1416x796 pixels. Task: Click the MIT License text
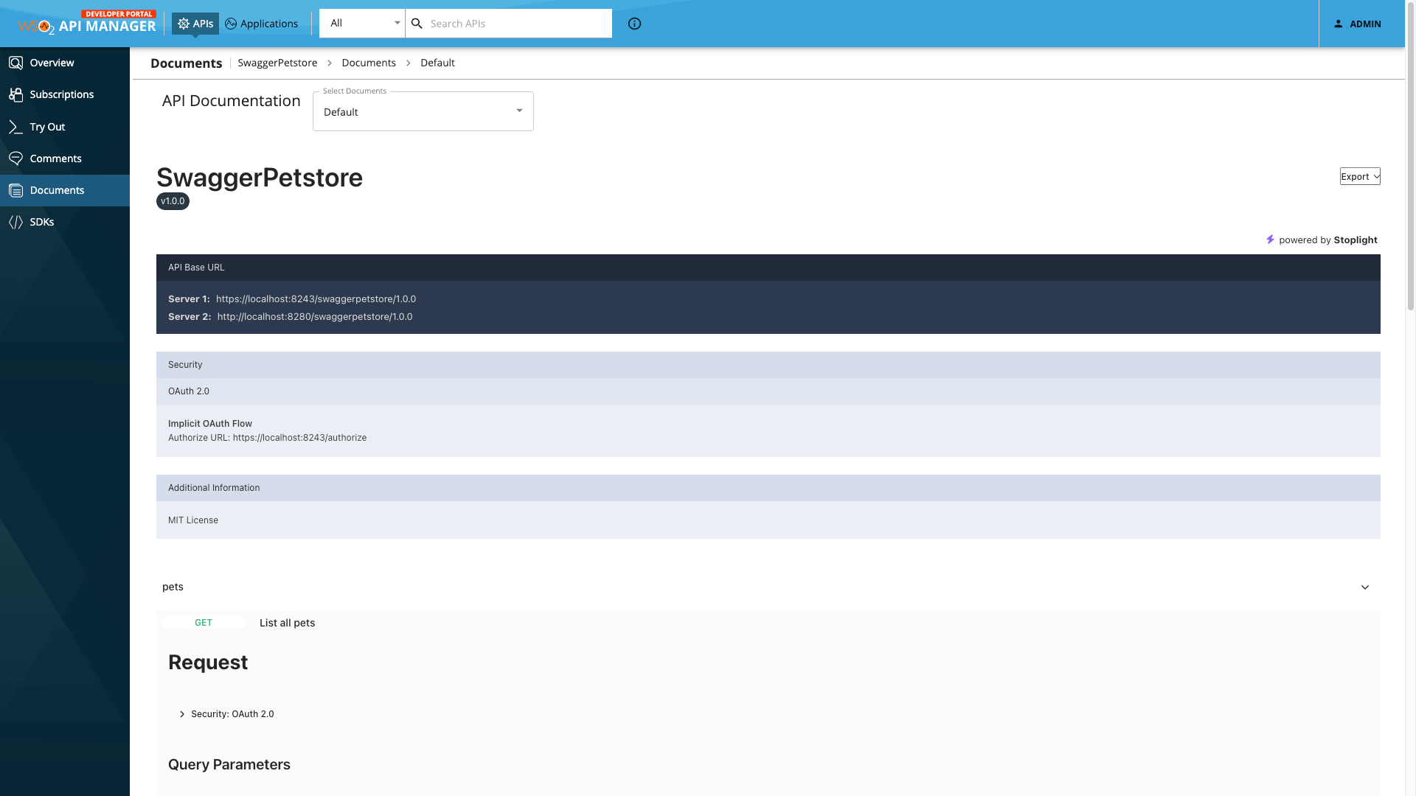[193, 520]
